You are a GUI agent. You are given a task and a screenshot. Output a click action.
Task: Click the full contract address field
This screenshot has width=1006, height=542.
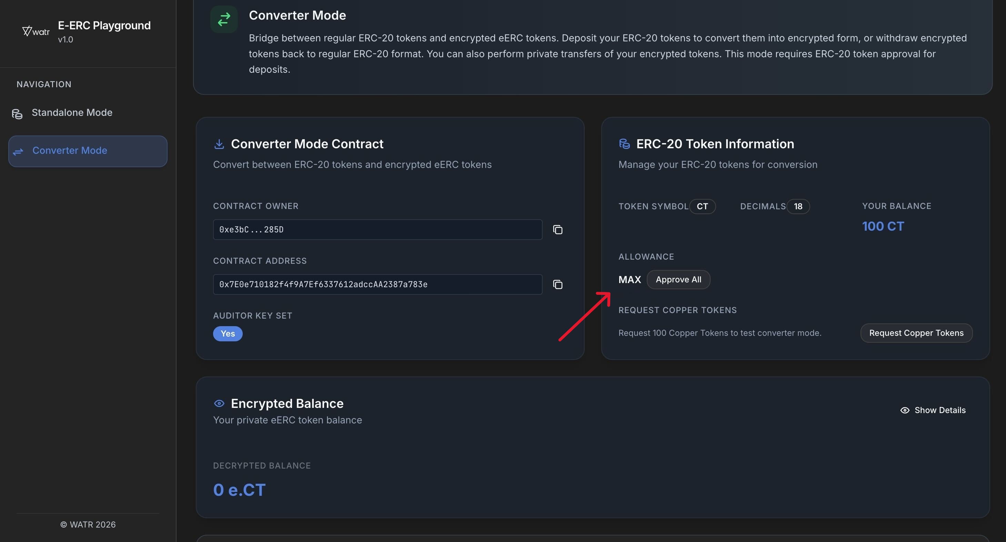(x=377, y=284)
